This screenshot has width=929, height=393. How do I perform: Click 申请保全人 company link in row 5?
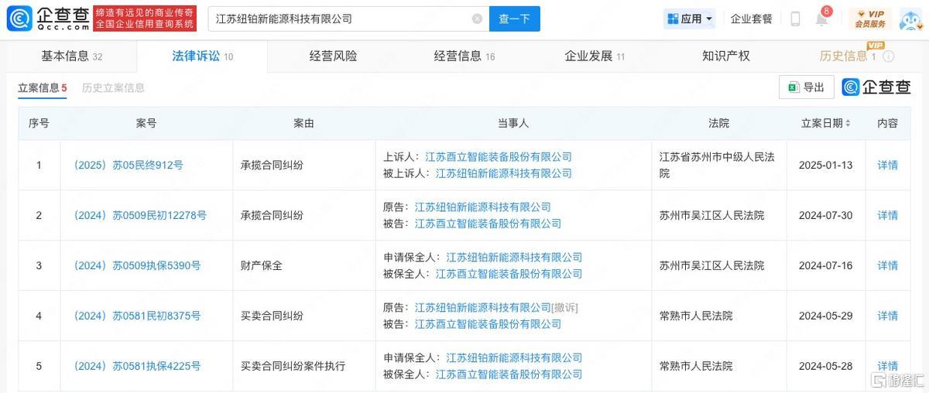point(514,358)
